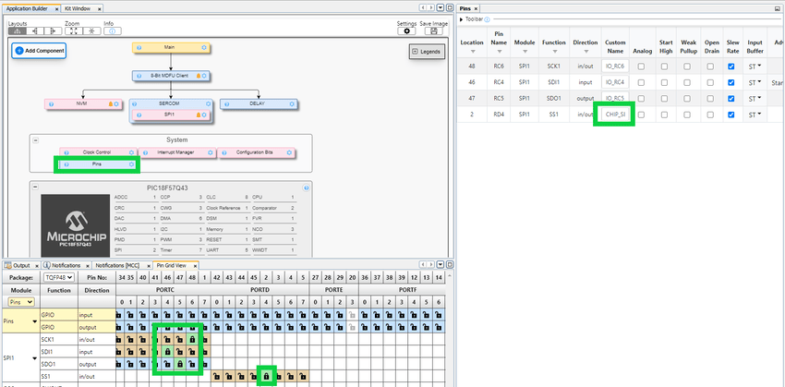The image size is (785, 387).
Task: Click the CHIP_SI custom name field
Action: 614,115
